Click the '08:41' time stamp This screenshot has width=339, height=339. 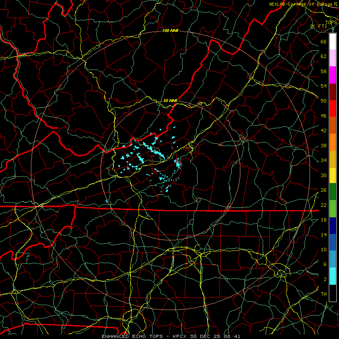coord(232,336)
